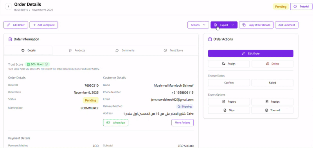Open the Tutorial button

point(301,7)
